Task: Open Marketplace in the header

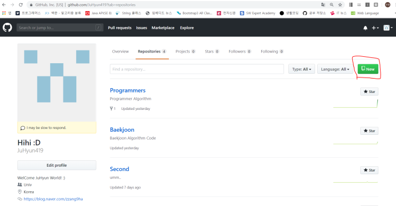Action: click(x=163, y=28)
